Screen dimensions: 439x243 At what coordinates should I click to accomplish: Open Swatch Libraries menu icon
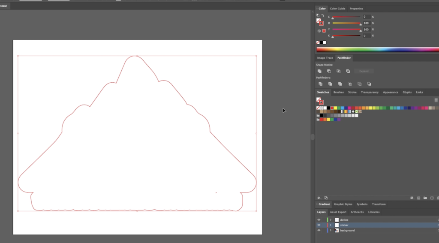click(x=319, y=198)
